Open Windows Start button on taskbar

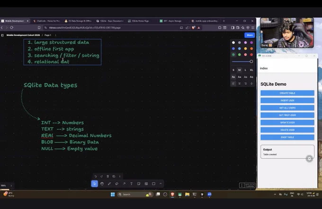113,194
